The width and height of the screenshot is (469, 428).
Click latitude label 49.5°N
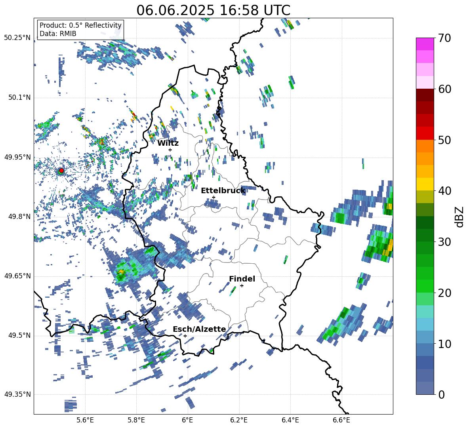tap(20, 335)
